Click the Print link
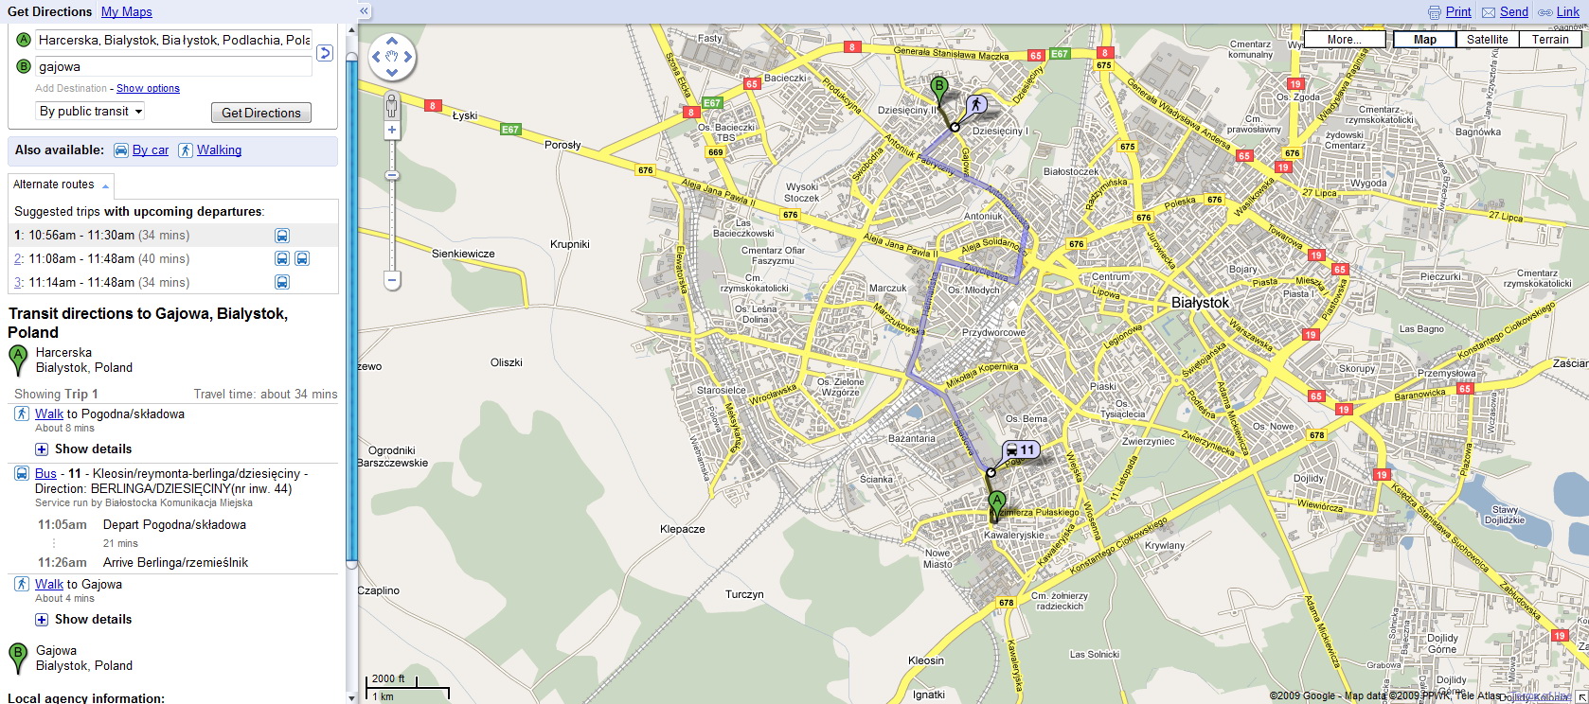The image size is (1589, 704). [x=1458, y=12]
